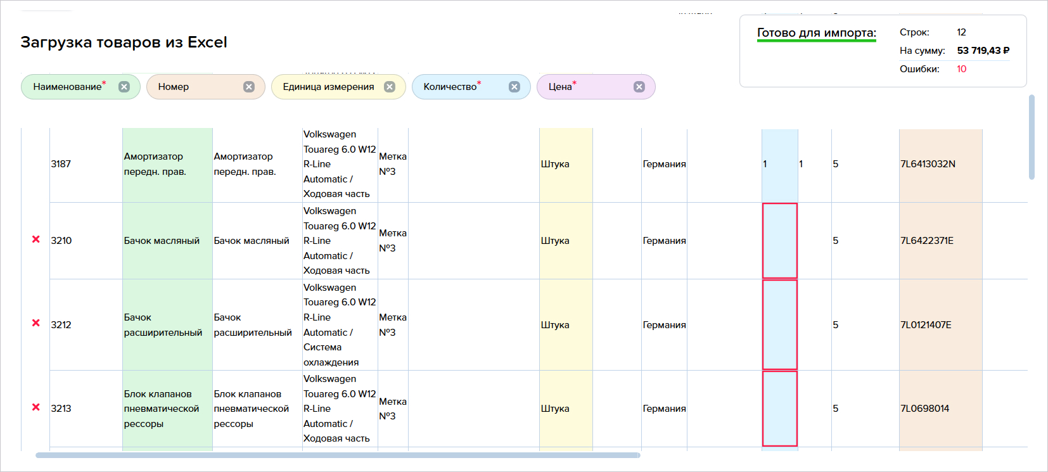Viewport: 1048px width, 472px height.
Task: Click the red error cross for row 3212
Action: point(36,322)
